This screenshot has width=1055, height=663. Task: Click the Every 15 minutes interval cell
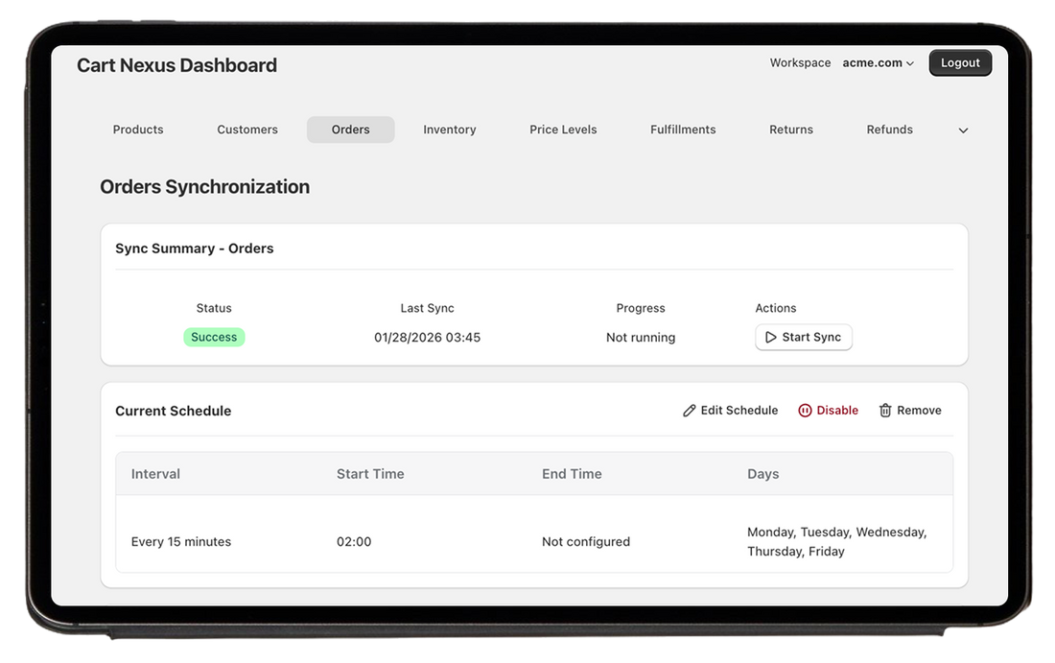(x=181, y=541)
